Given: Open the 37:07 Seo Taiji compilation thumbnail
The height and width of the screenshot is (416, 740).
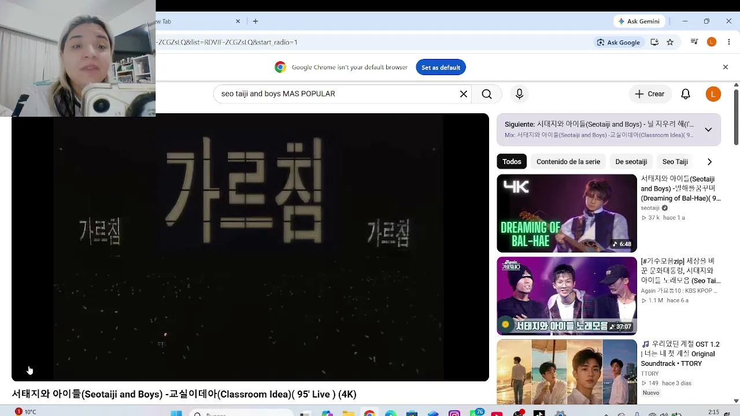Looking at the screenshot, I should tap(567, 296).
